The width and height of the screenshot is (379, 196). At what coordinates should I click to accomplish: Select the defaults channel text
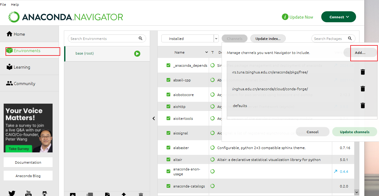click(x=240, y=105)
